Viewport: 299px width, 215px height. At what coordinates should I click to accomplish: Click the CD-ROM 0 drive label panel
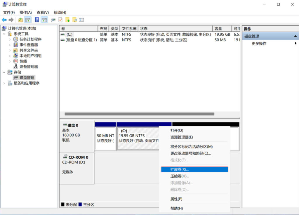coord(77,168)
